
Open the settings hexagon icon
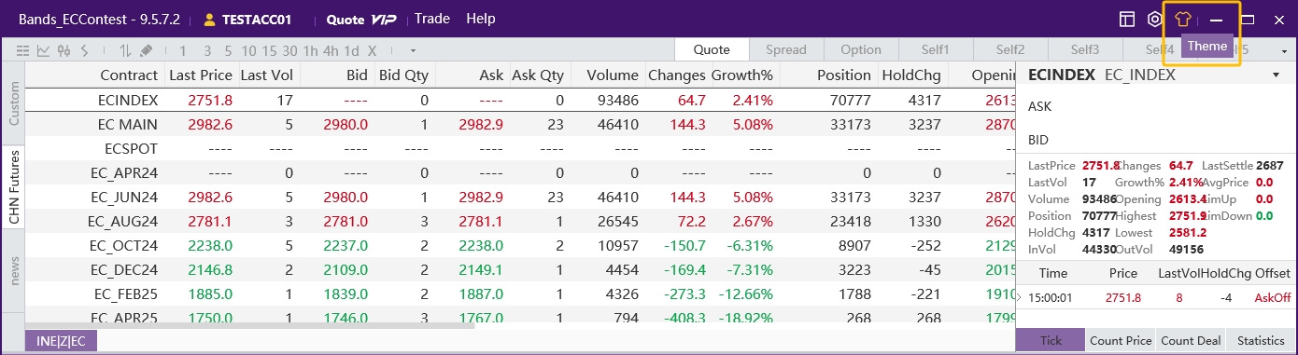[x=1154, y=19]
